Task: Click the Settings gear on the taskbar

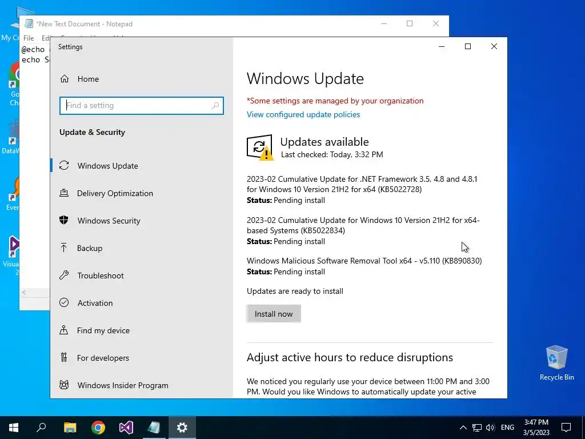Action: coord(182,428)
